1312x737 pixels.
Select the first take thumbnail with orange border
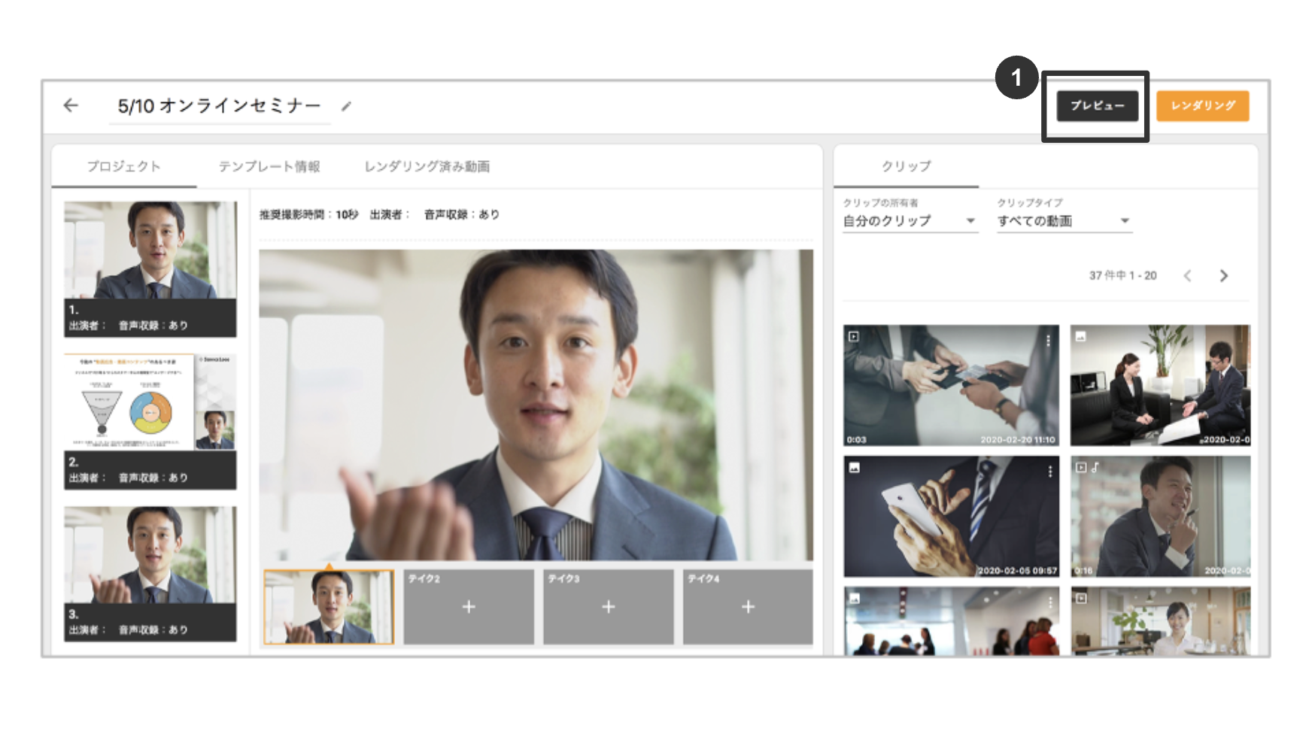coord(329,607)
